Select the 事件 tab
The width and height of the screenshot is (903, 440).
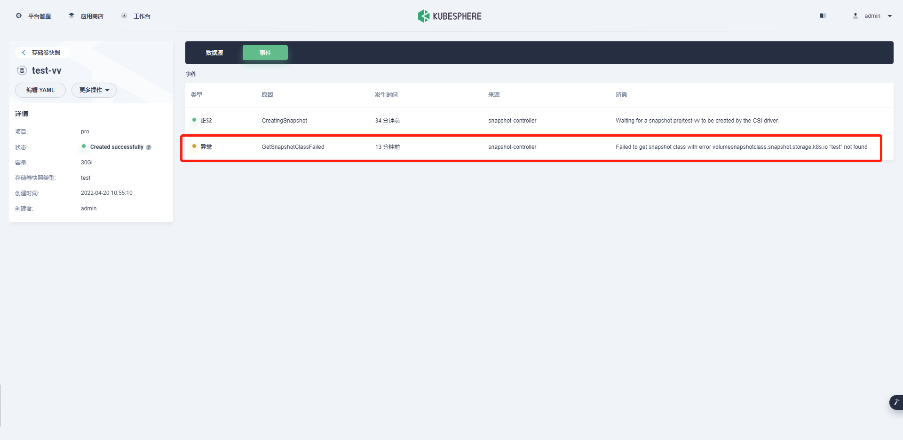[265, 53]
